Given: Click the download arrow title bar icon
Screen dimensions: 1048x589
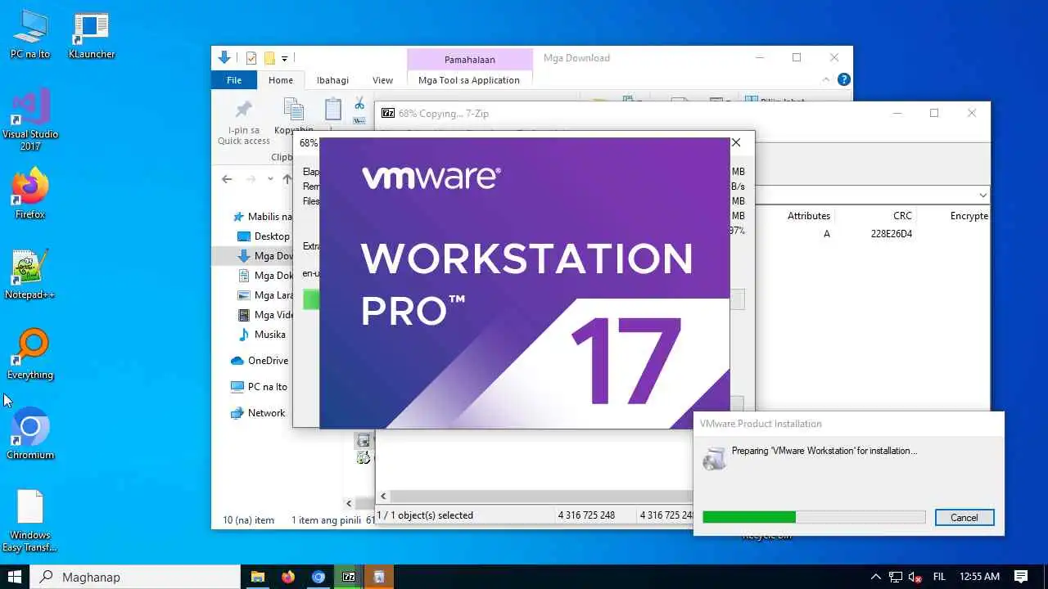Looking at the screenshot, I should pyautogui.click(x=224, y=58).
